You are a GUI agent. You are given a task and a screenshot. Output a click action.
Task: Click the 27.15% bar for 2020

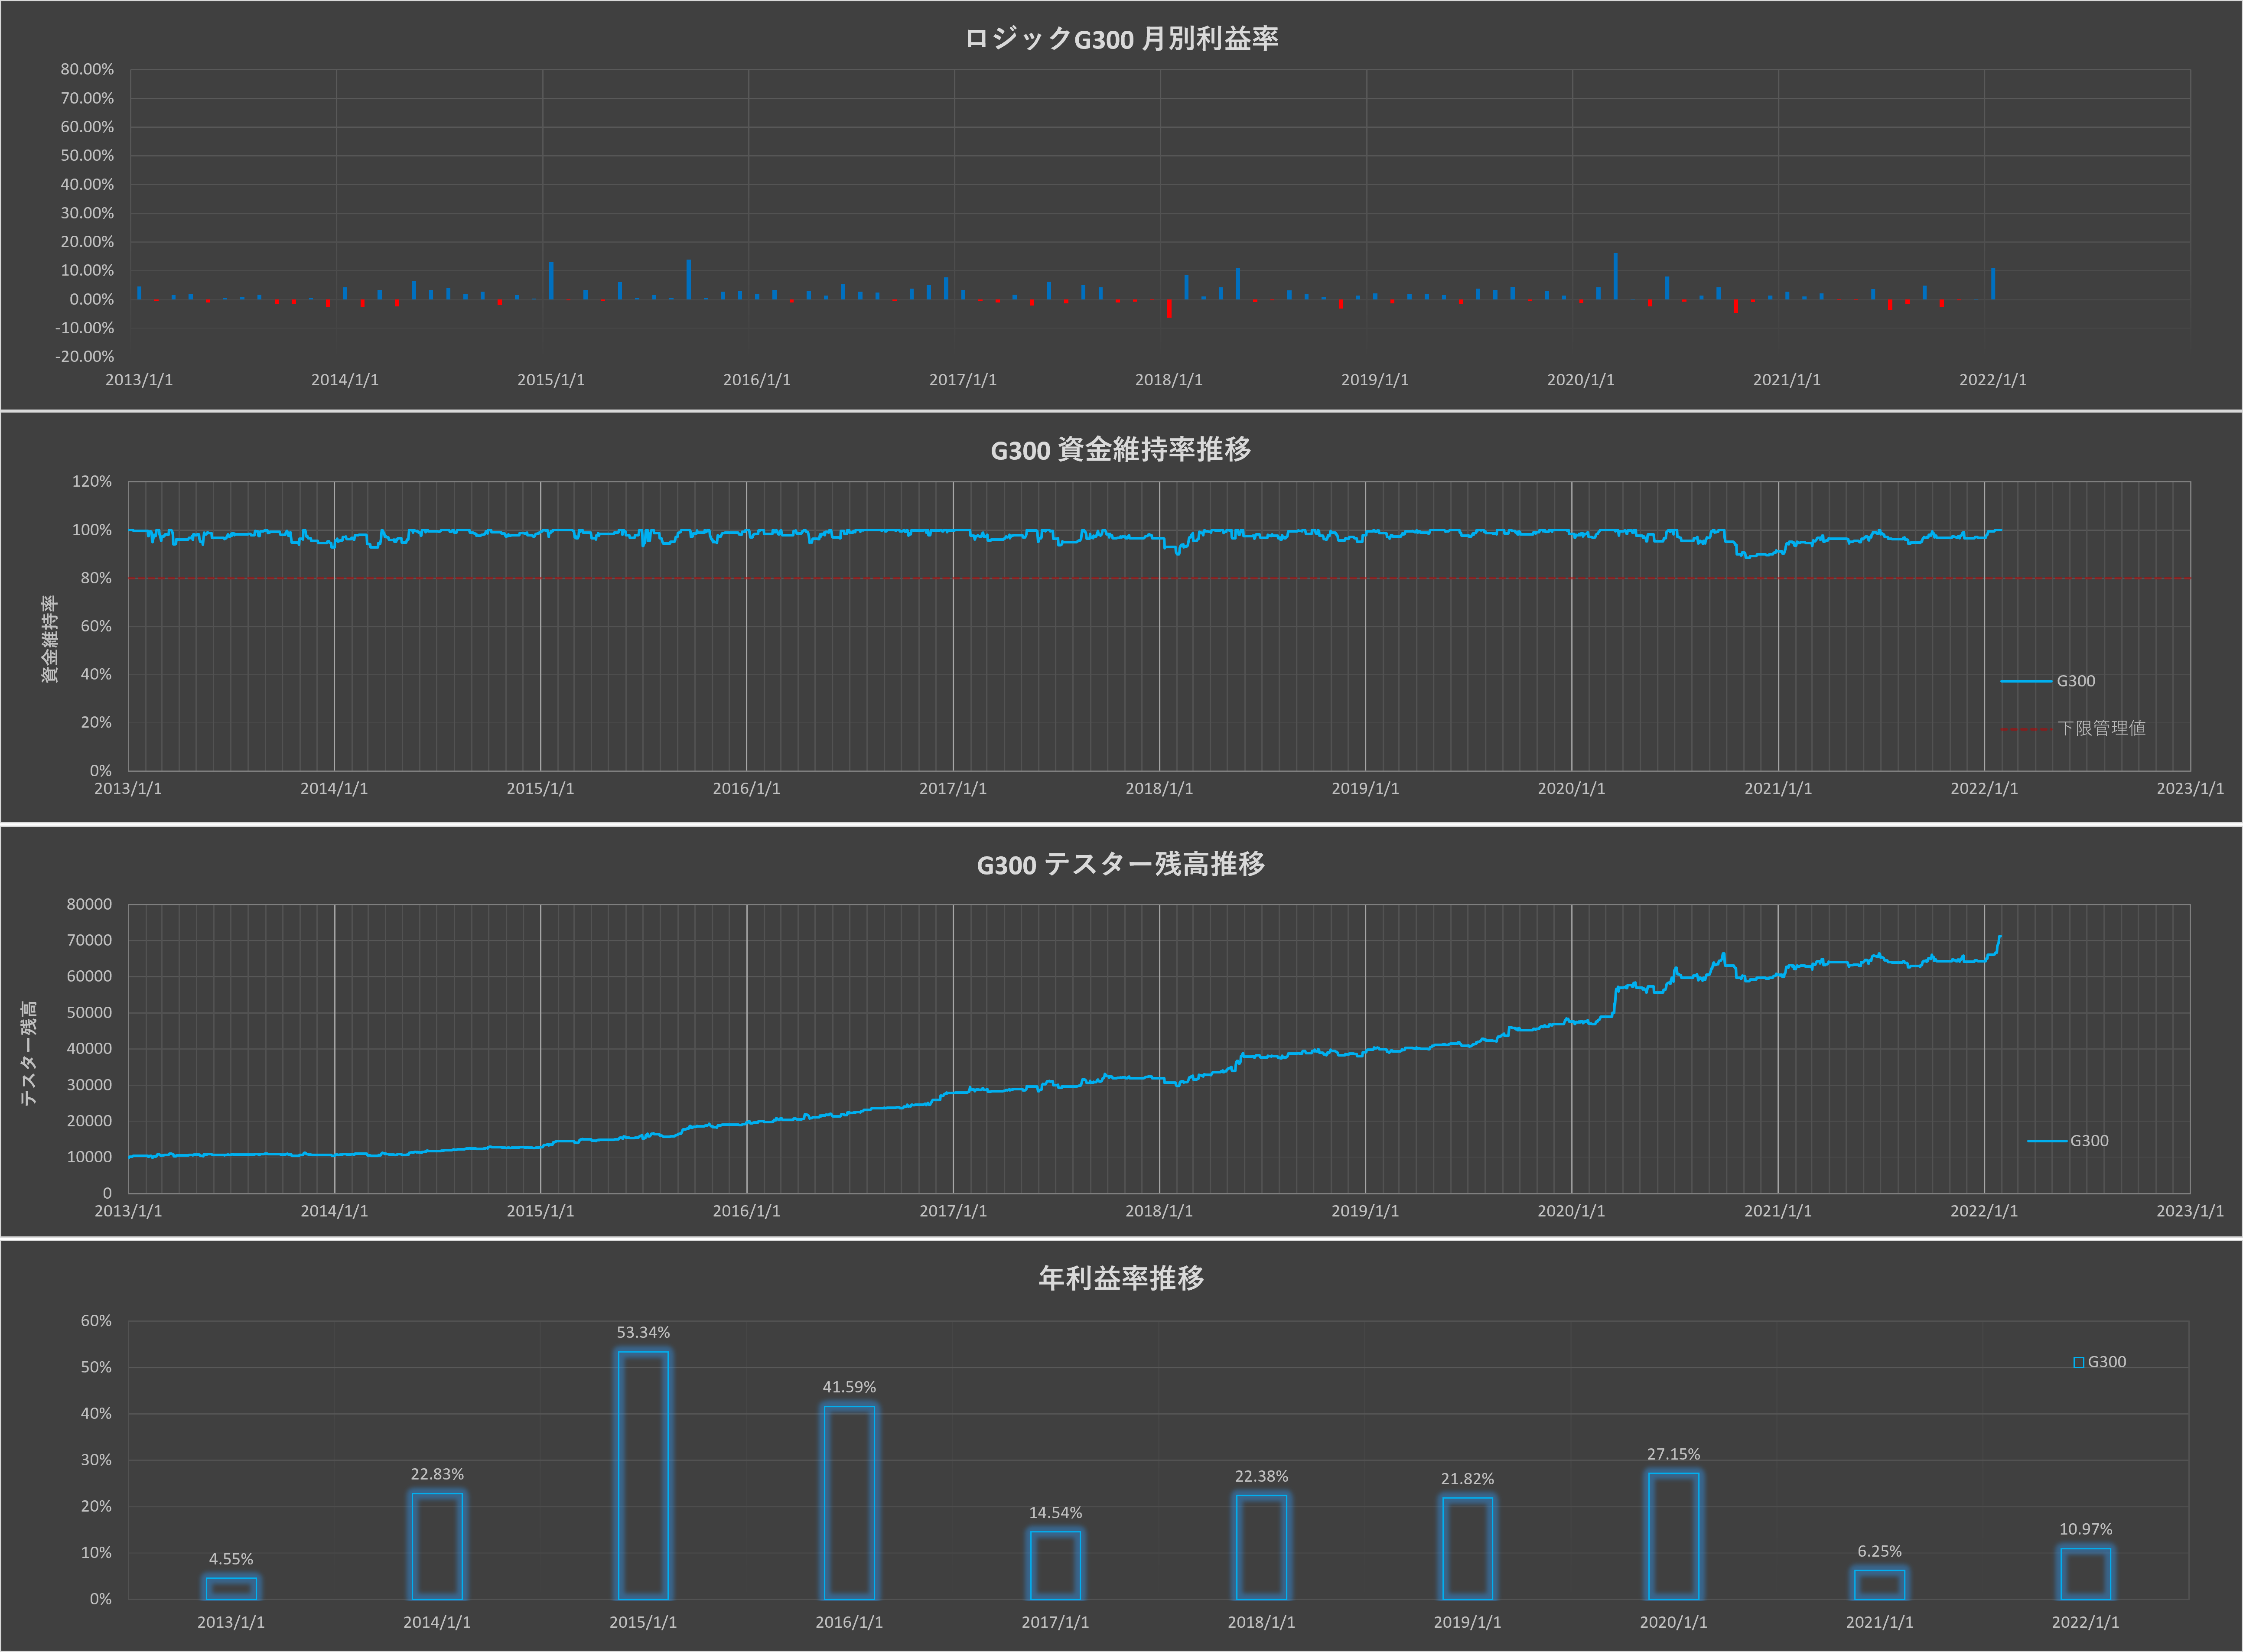click(1673, 1536)
